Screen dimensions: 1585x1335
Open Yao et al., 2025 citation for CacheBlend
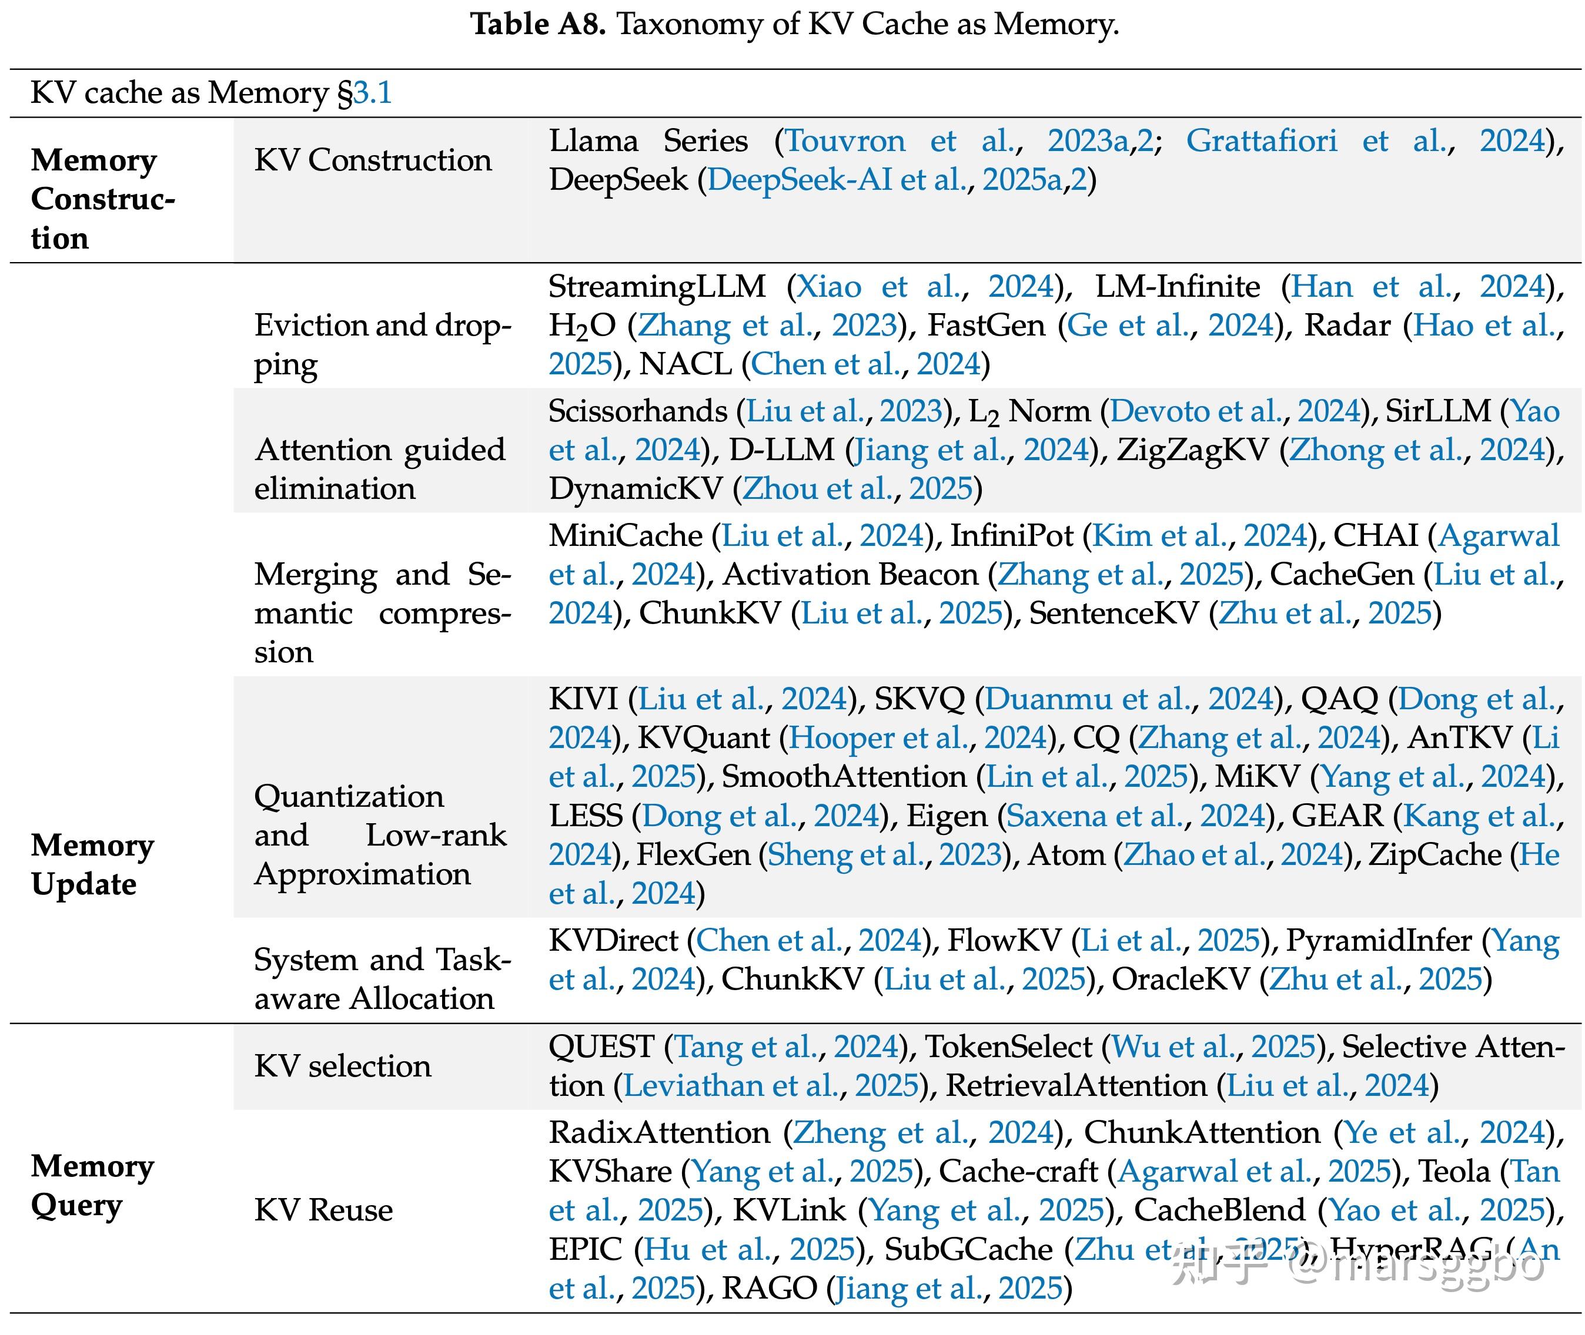coord(1437,1211)
